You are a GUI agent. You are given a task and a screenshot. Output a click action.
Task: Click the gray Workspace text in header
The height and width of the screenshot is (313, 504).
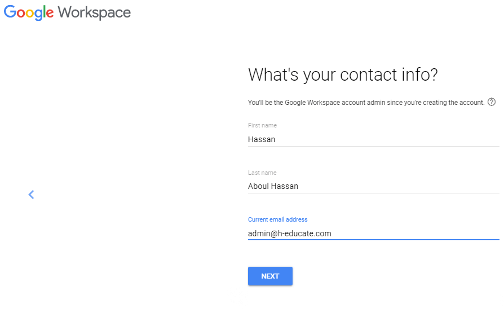(94, 12)
